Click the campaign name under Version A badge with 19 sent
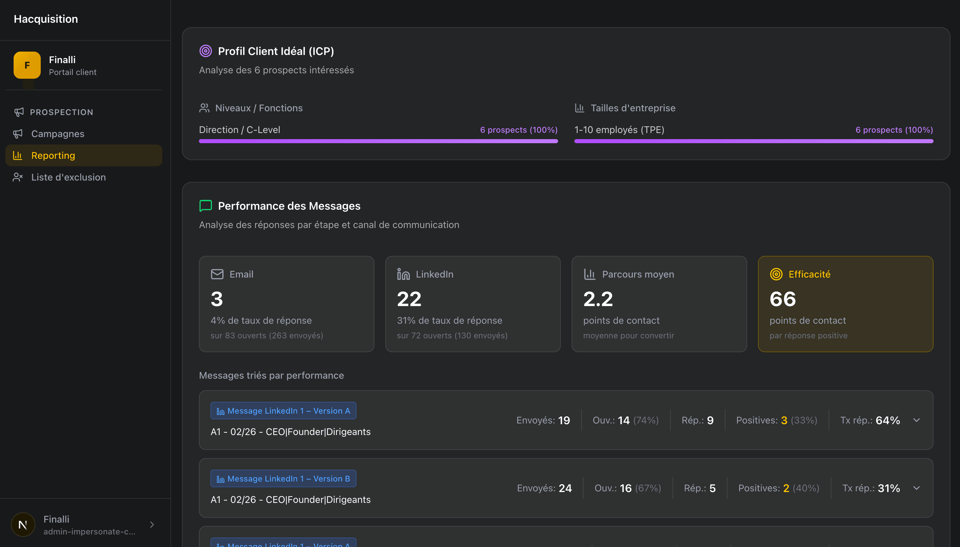The image size is (960, 547). [x=291, y=432]
